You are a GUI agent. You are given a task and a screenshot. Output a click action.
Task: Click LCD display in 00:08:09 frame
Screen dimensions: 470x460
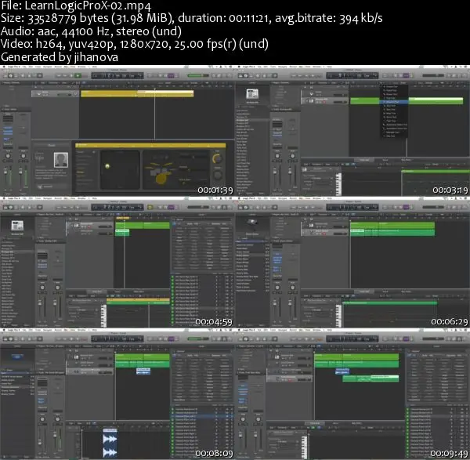[x=117, y=339]
